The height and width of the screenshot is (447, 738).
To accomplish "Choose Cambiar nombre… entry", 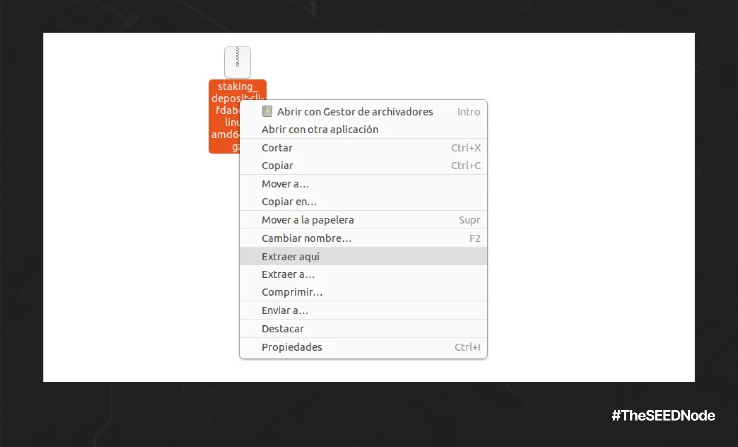I will tap(306, 238).
